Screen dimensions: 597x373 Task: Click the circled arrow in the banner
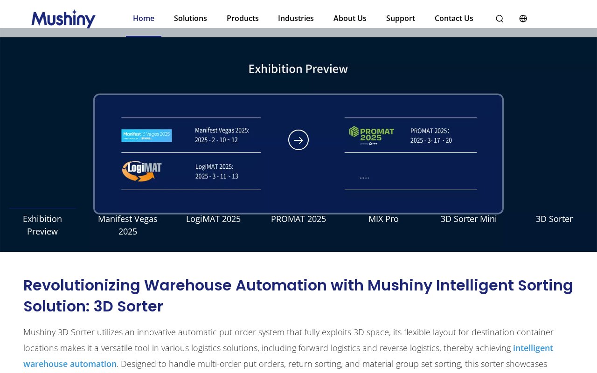coord(298,140)
